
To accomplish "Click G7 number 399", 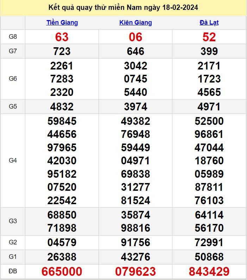I will point(209,51).
